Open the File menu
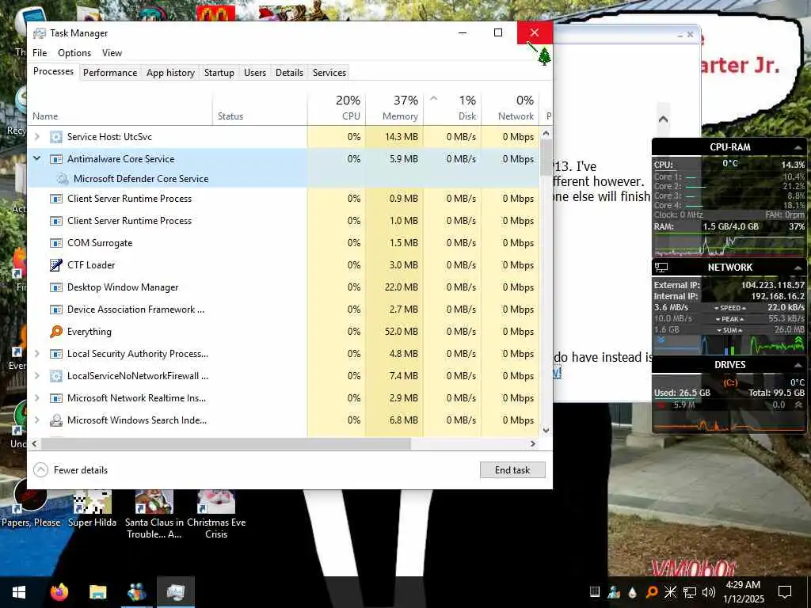811x608 pixels. (40, 53)
